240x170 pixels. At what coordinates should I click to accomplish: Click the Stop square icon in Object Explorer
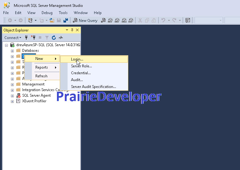point(40,37)
